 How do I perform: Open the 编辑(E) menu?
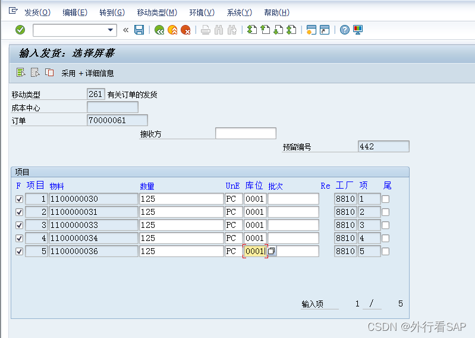point(75,12)
